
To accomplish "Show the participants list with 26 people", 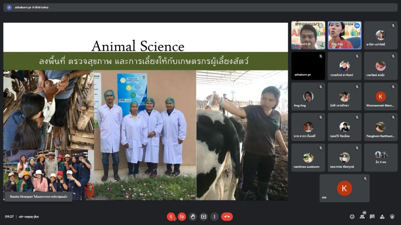I will [362, 216].
